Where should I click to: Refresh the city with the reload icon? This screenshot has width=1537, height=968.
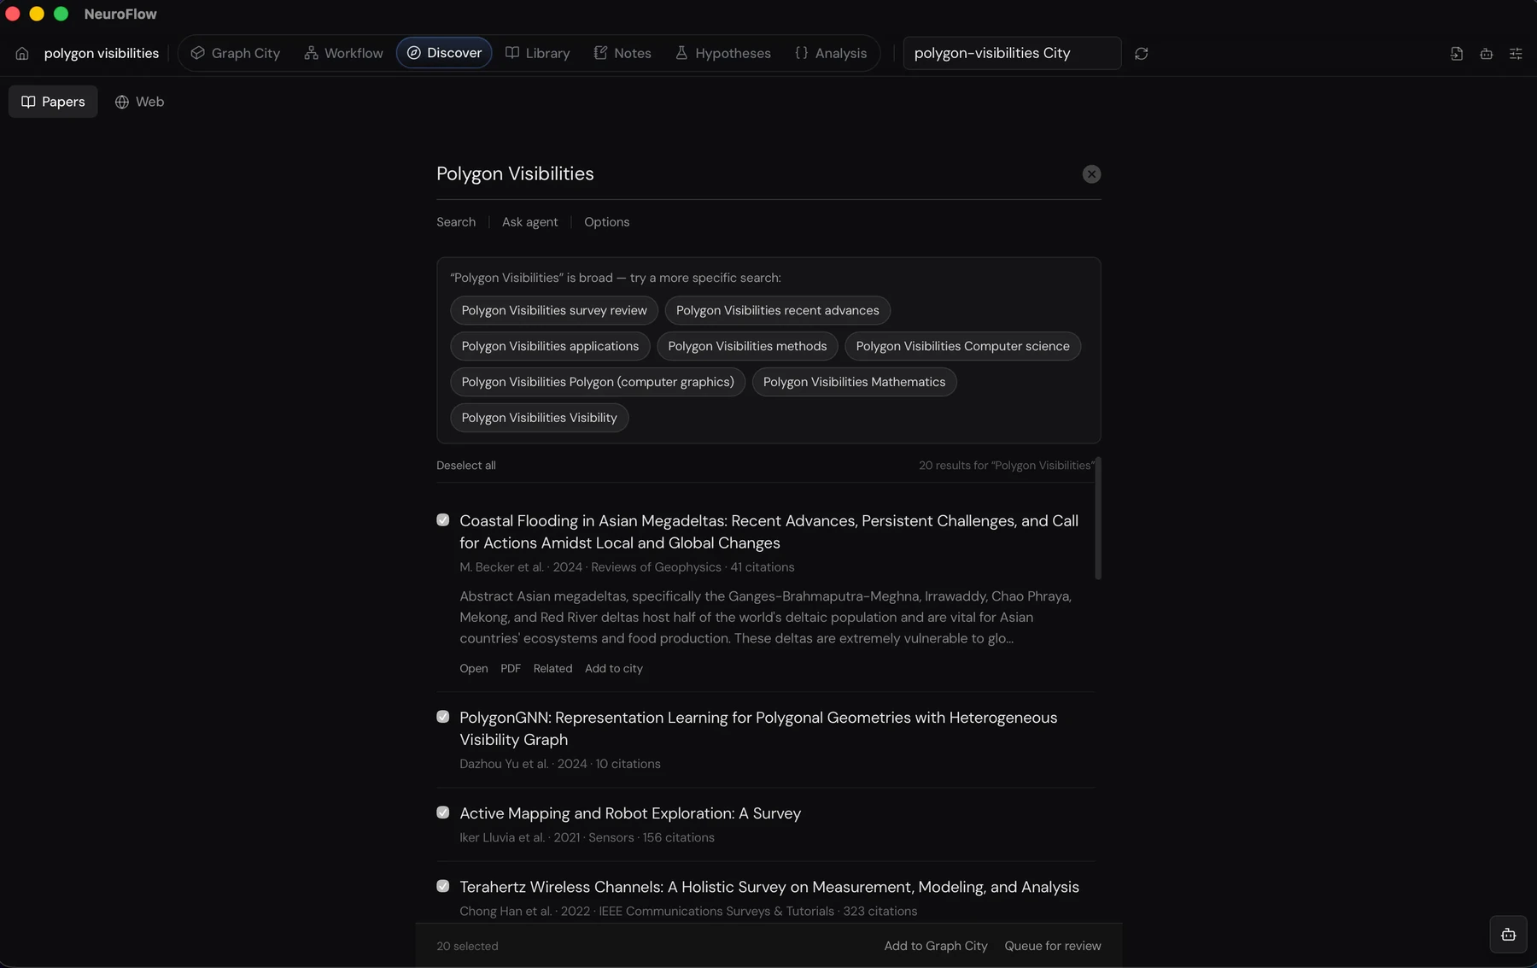coord(1141,53)
